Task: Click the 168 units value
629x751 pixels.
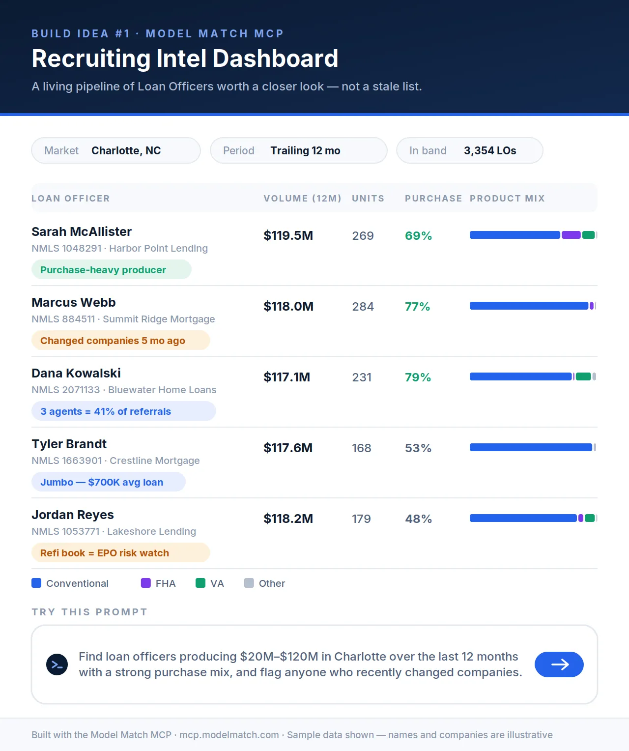Action: click(x=362, y=448)
